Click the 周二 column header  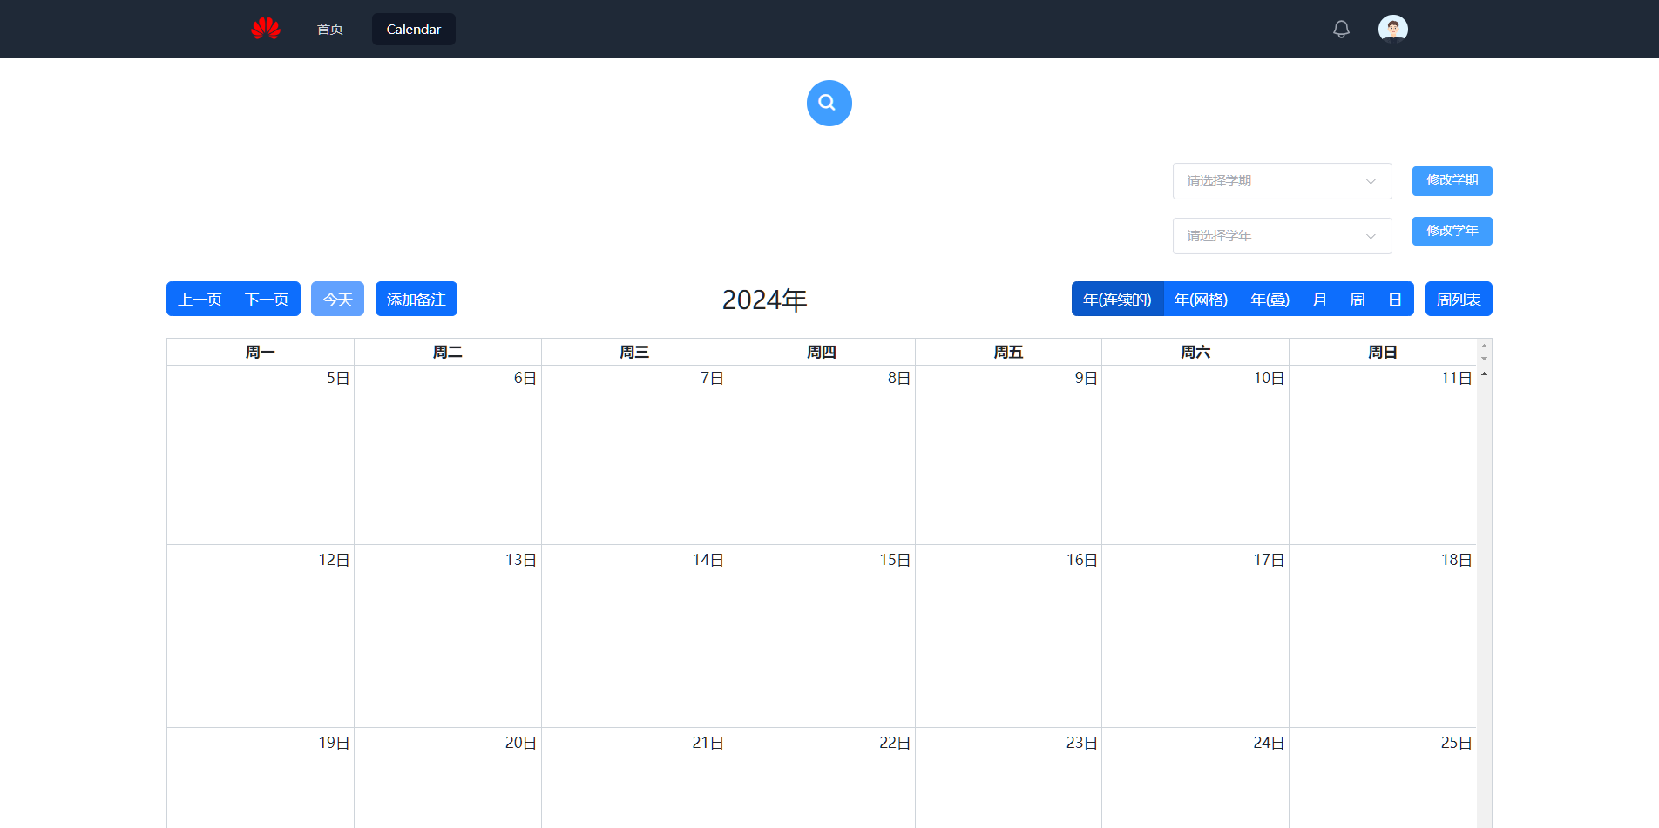click(448, 352)
